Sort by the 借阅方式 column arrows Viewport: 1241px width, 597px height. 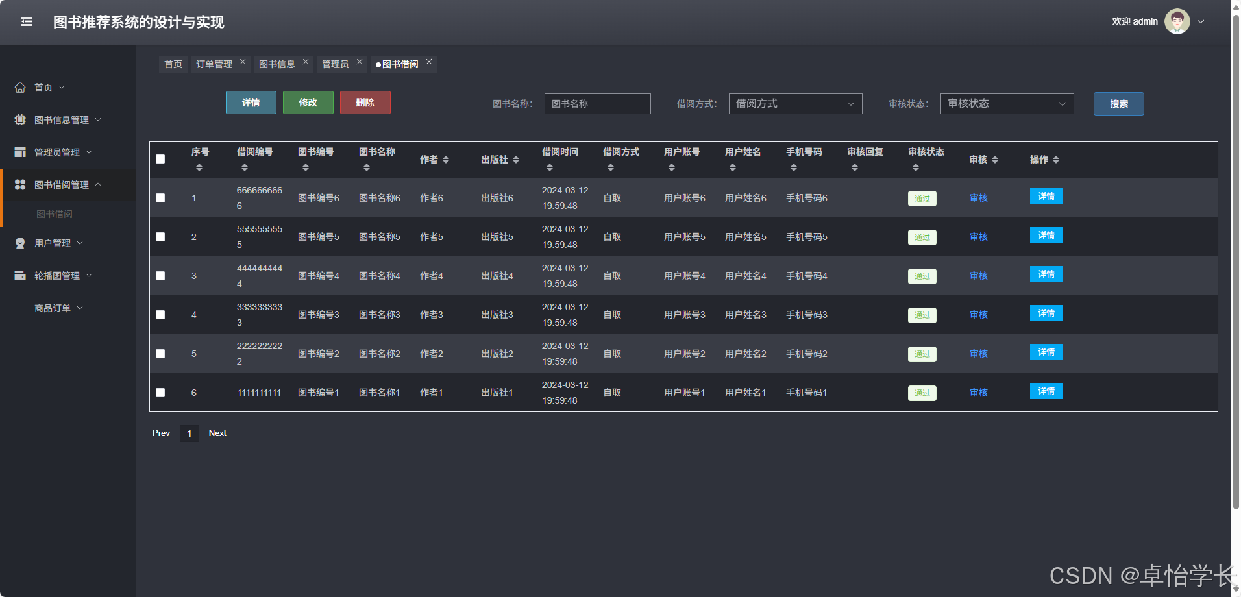point(611,167)
